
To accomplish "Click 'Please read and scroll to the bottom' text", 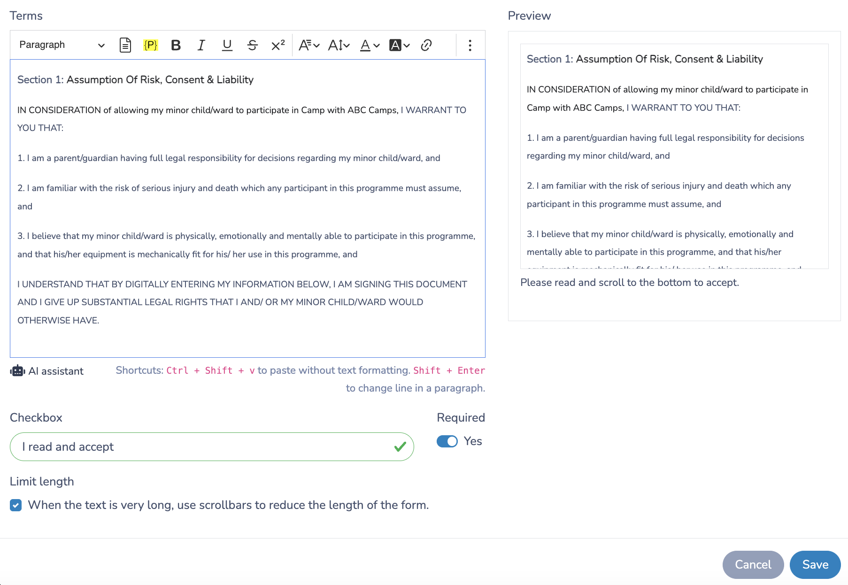I will [630, 283].
